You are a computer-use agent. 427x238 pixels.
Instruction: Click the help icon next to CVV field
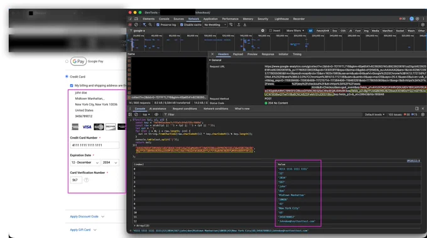click(x=86, y=180)
